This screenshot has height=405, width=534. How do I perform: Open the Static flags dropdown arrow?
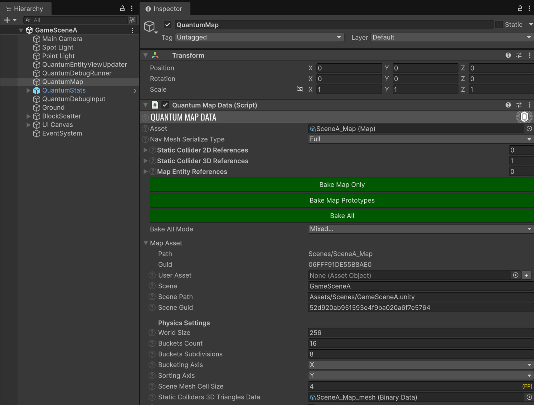pos(531,25)
